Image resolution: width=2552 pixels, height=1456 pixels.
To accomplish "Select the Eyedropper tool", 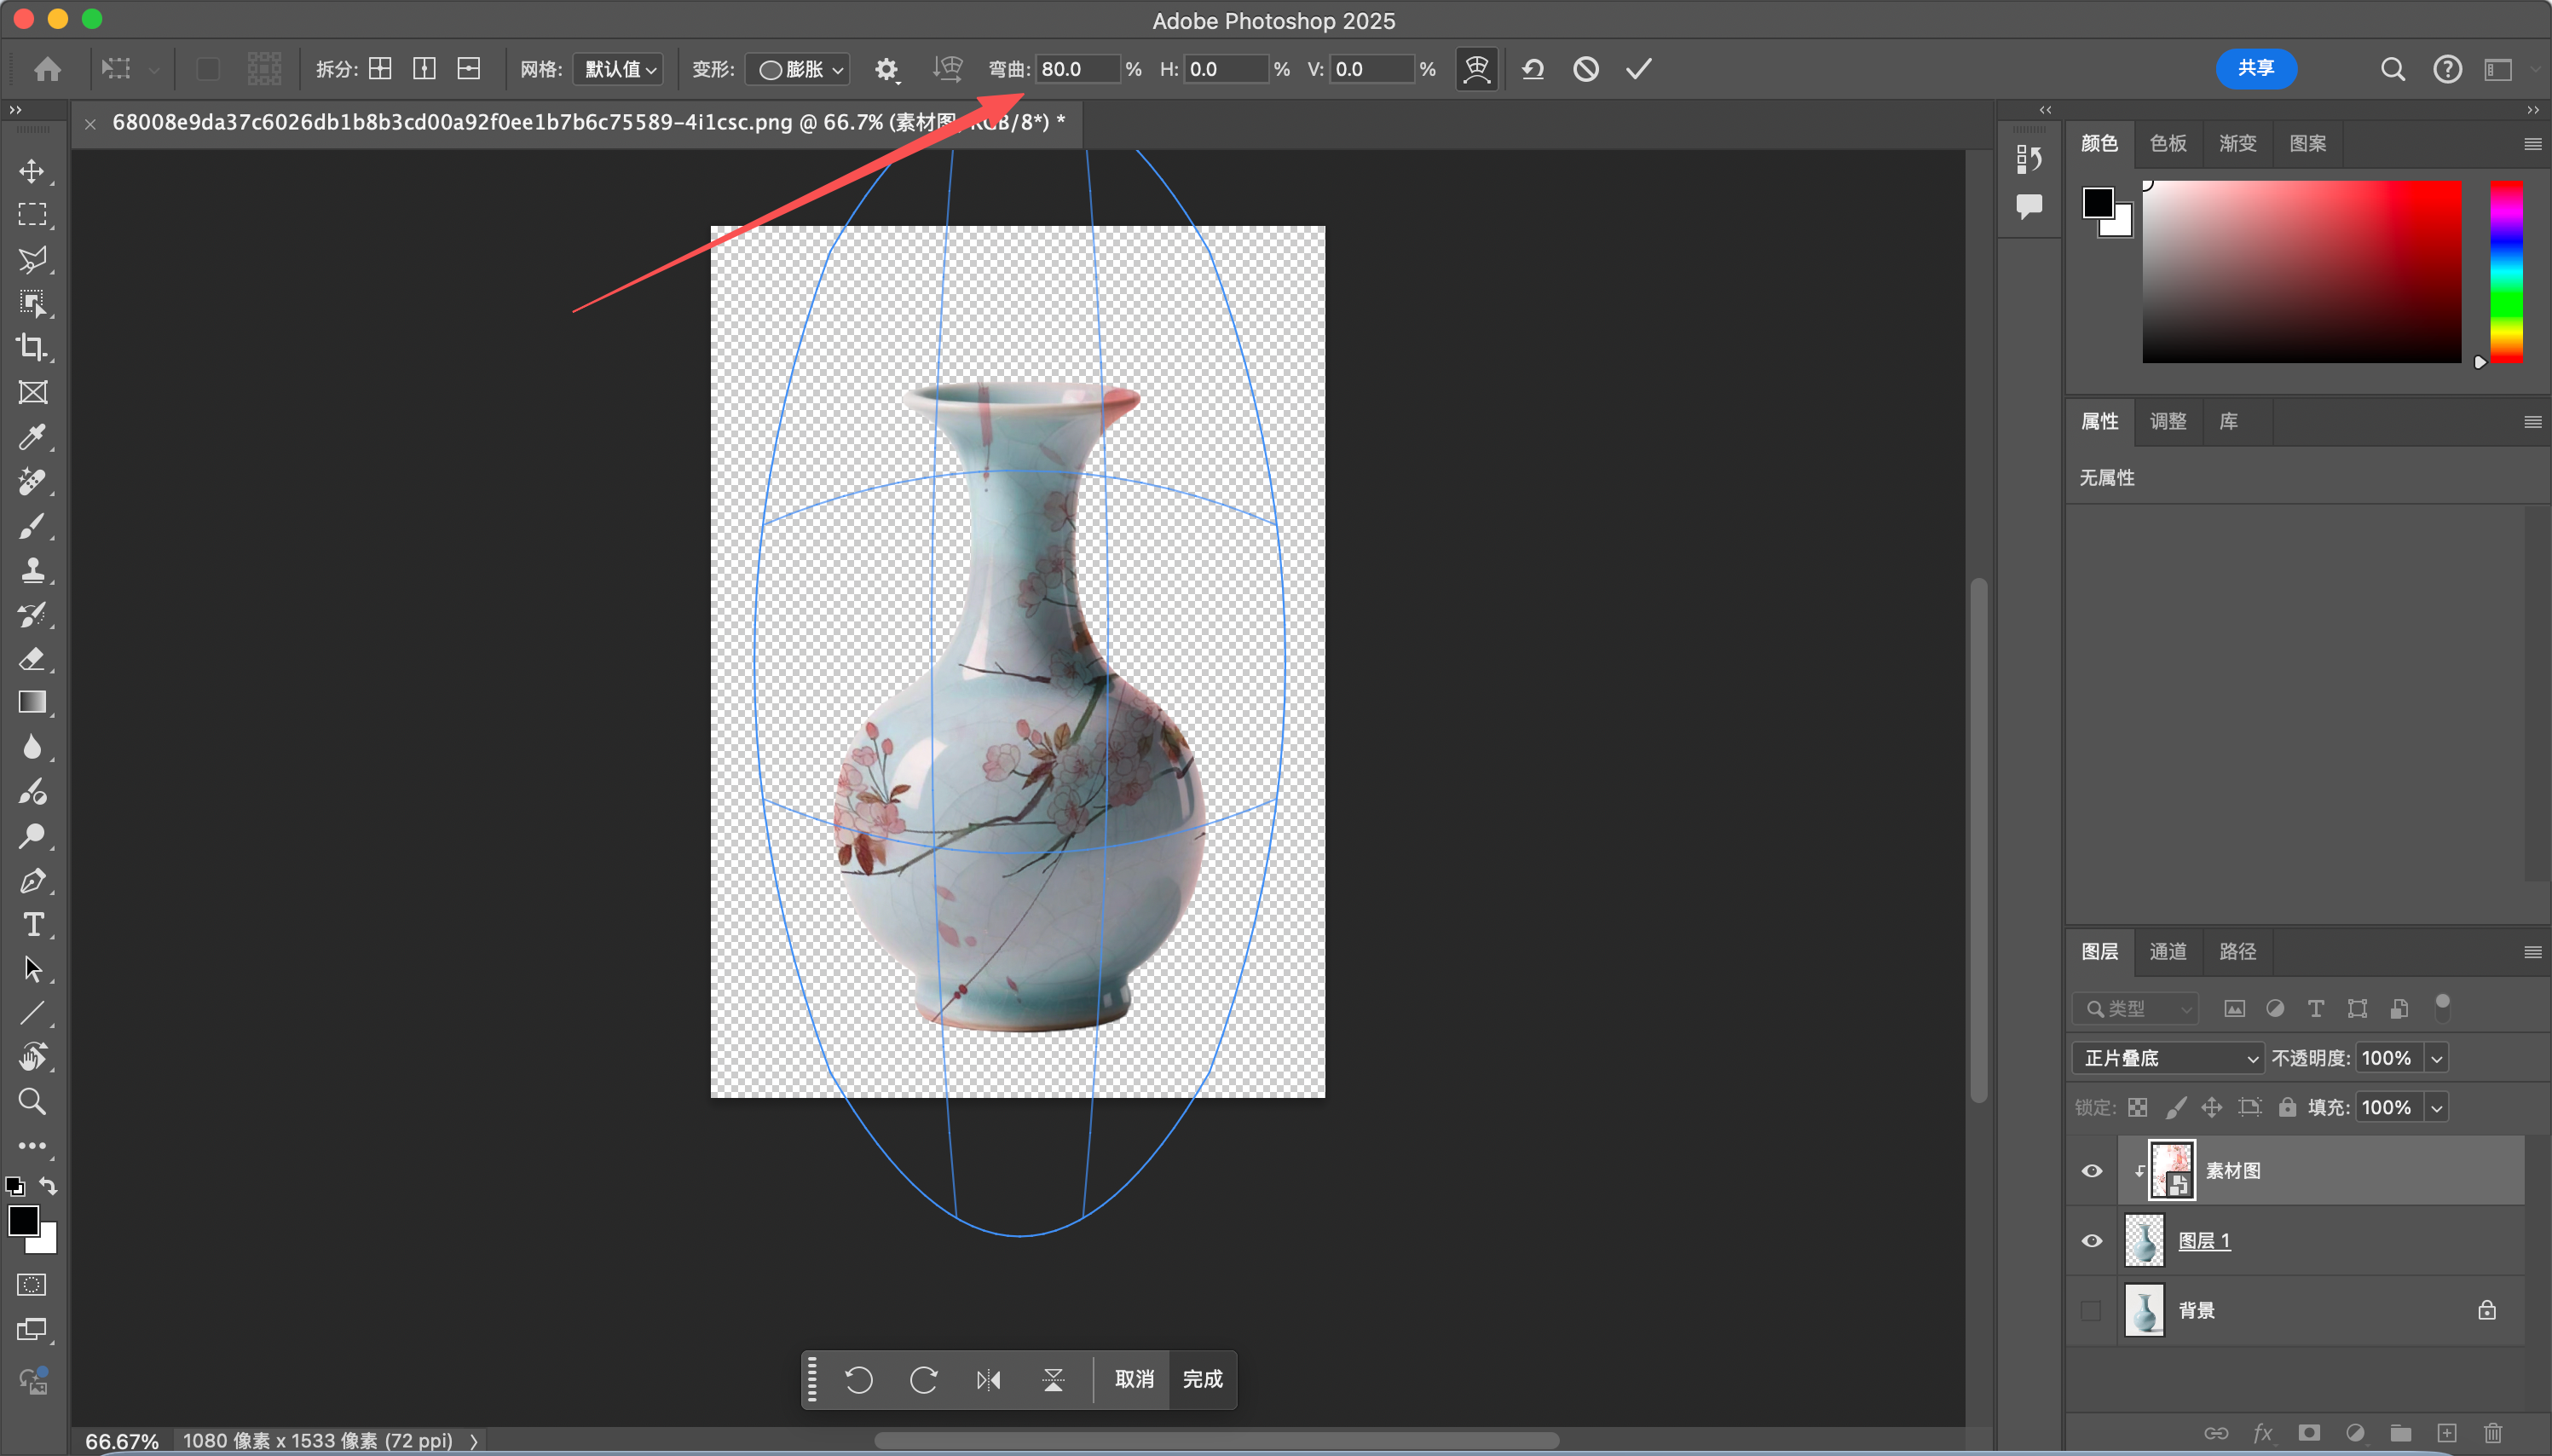I will pos(32,437).
